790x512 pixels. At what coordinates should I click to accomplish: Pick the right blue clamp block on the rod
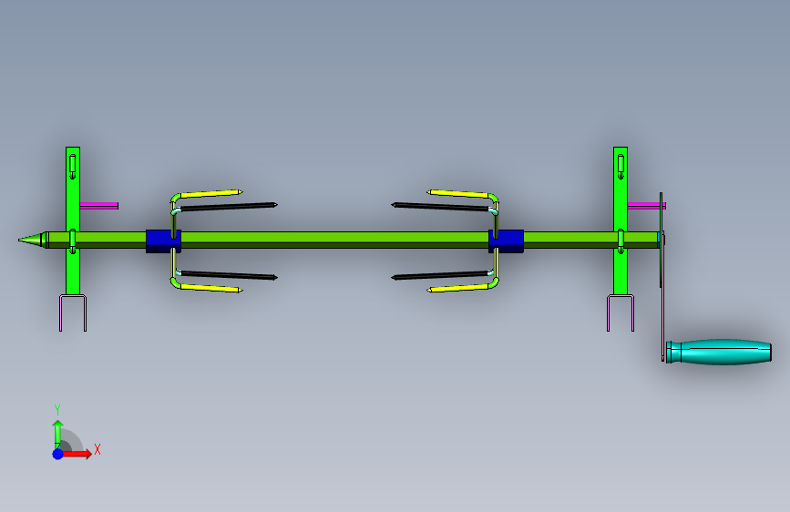pos(506,241)
